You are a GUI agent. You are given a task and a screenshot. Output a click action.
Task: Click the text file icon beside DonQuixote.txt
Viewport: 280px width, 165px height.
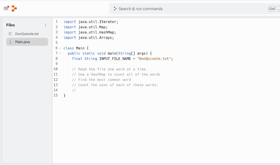pos(10,34)
